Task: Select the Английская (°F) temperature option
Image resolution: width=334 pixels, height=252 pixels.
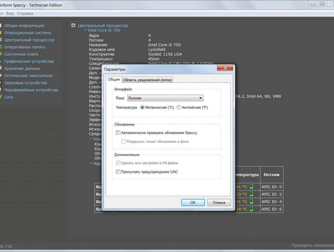Action: coord(179,107)
